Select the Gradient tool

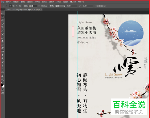(3, 52)
